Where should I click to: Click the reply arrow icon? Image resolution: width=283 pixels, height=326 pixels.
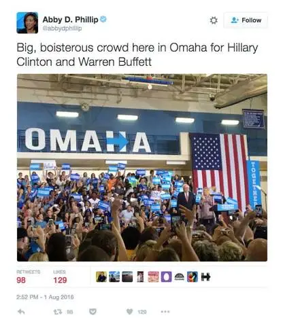coord(21,312)
